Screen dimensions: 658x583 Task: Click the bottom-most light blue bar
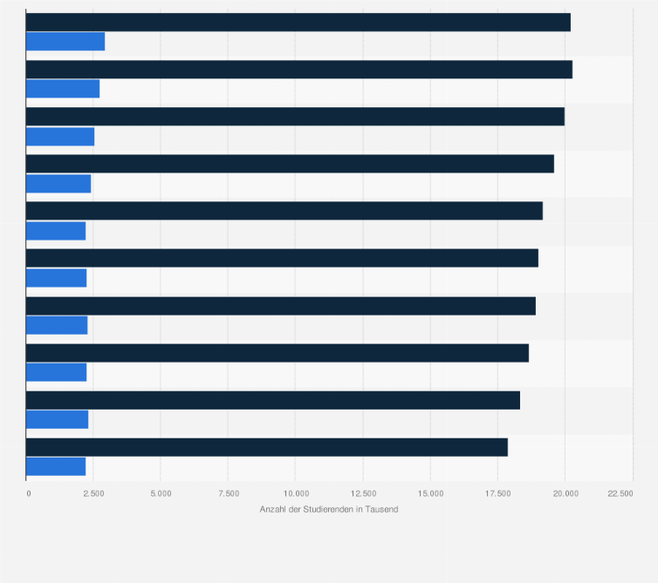(56, 466)
